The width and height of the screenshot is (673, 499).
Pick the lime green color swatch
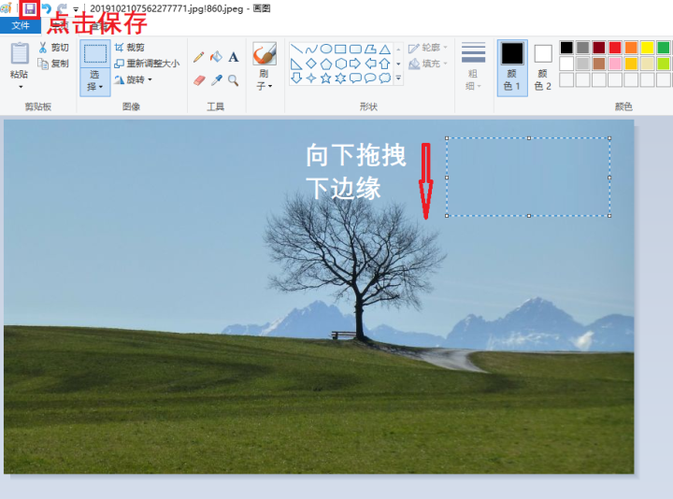(663, 64)
